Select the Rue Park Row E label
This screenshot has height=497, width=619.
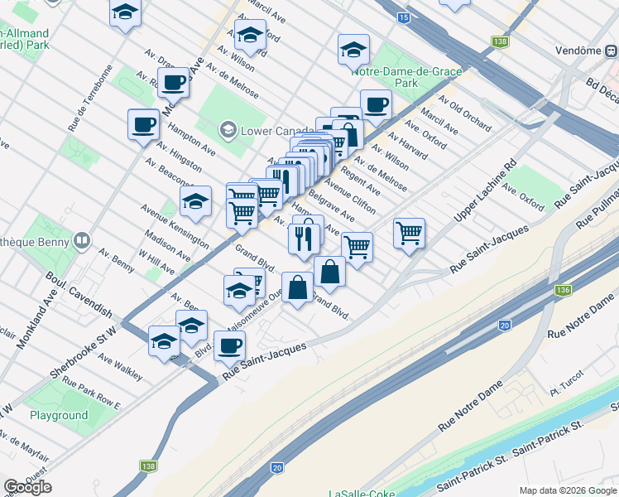tap(91, 393)
